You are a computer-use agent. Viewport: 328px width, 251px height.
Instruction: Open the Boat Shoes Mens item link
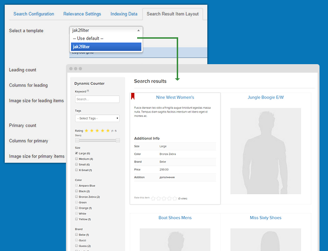tap(175, 218)
